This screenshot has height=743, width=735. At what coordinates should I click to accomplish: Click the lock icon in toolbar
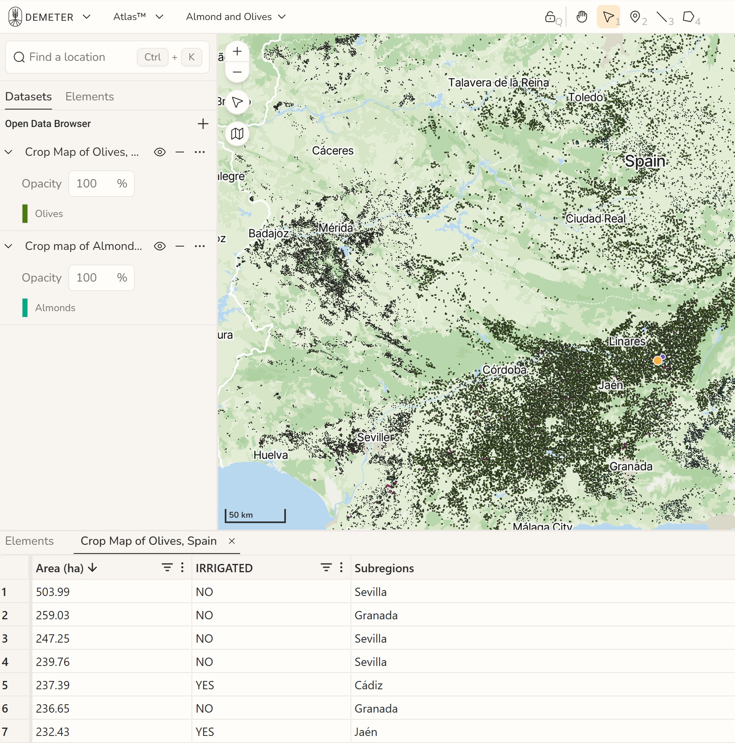point(550,17)
